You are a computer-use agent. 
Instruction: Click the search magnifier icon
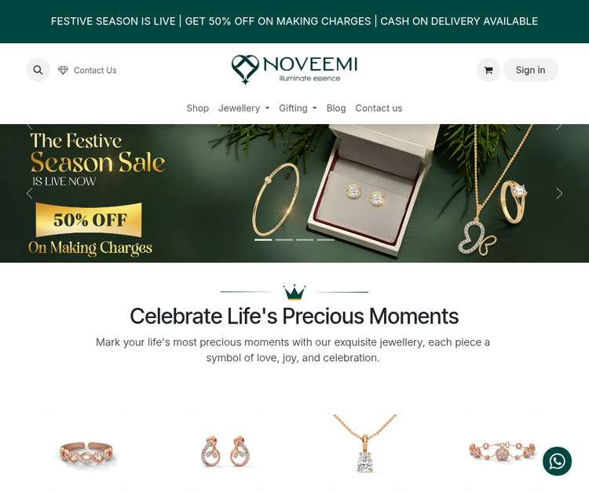[38, 70]
